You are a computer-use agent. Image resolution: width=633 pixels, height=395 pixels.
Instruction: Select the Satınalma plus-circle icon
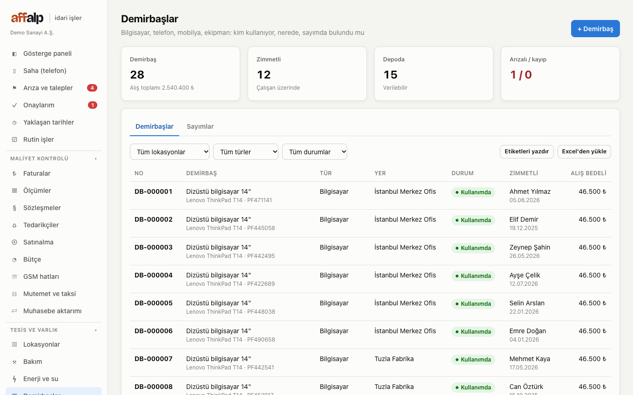[x=14, y=243]
